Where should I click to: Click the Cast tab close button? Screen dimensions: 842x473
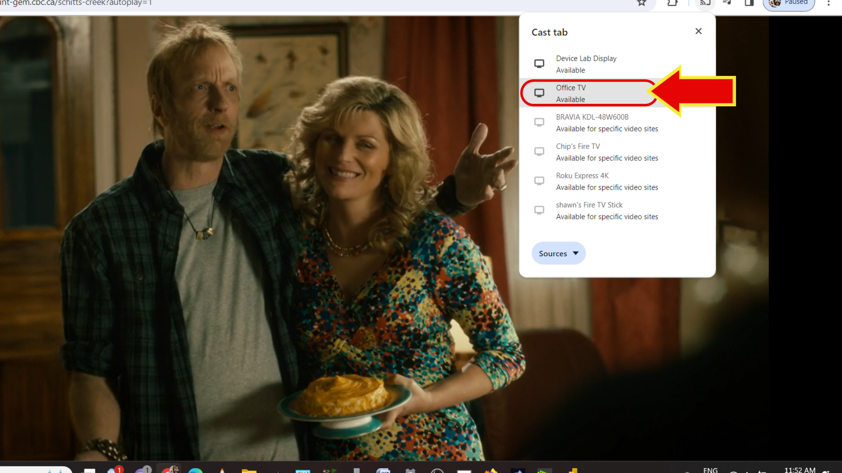[699, 31]
